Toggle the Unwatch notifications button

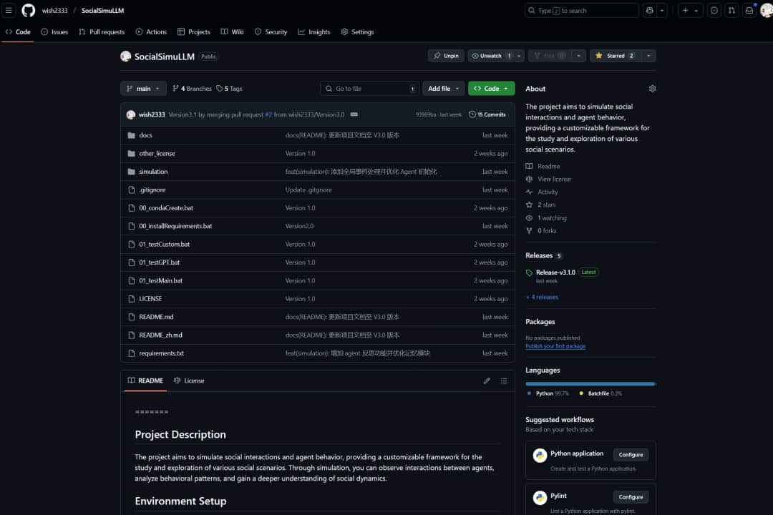tap(490, 56)
